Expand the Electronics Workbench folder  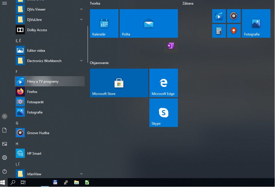(81, 61)
